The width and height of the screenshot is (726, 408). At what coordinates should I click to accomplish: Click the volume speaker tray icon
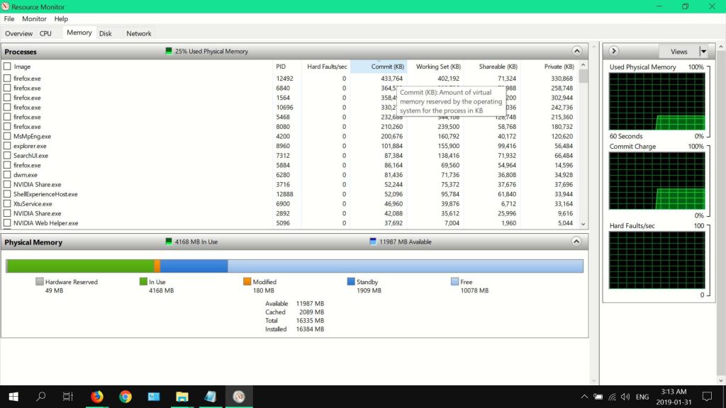625,397
